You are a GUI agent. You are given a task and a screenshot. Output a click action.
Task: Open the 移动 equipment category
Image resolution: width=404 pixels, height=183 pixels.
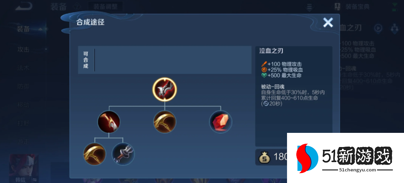(x=23, y=105)
